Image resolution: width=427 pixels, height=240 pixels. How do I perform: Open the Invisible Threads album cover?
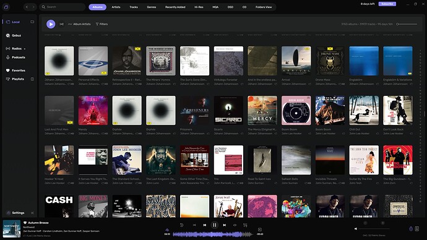(x=330, y=160)
